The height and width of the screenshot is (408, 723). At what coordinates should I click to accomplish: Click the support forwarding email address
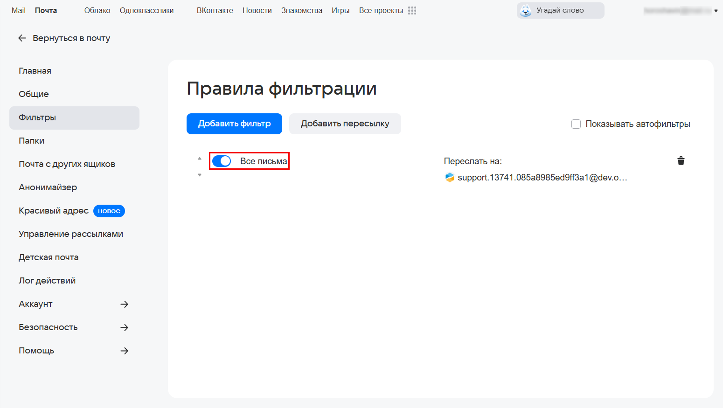coord(542,177)
